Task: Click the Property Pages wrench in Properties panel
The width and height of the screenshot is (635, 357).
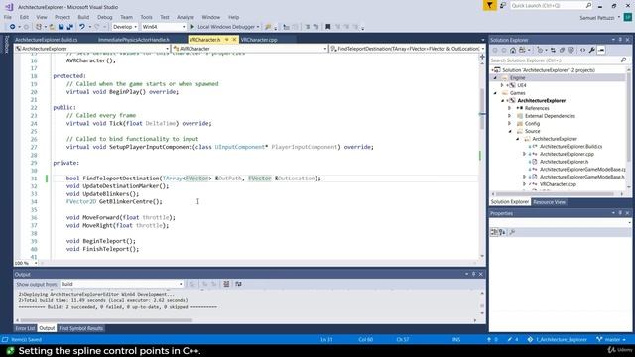Action: tap(512, 232)
